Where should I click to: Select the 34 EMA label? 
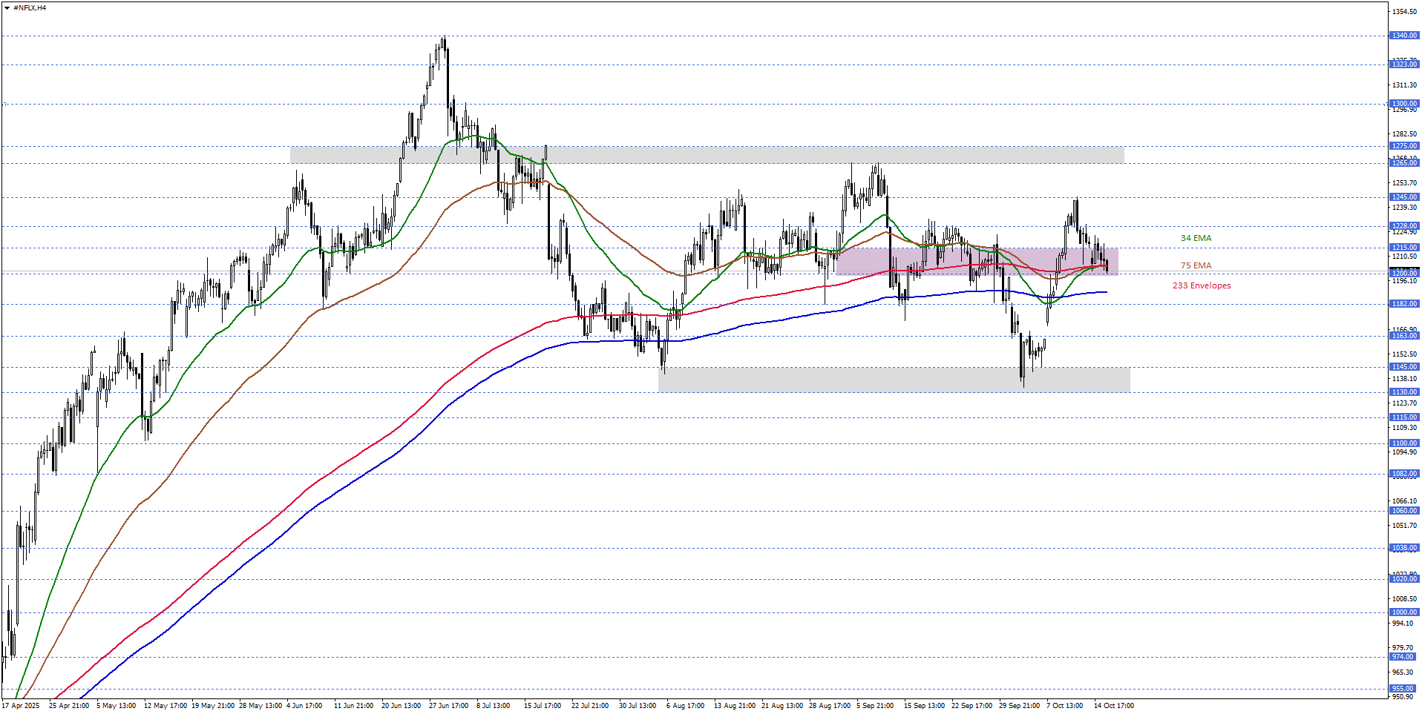[1196, 238]
